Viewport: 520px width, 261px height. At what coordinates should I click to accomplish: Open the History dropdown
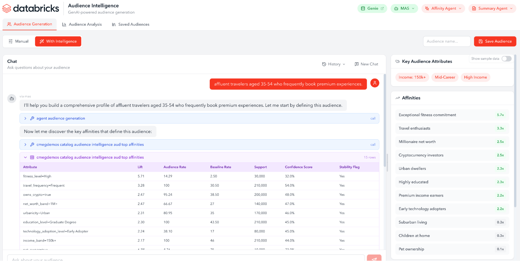coord(333,64)
